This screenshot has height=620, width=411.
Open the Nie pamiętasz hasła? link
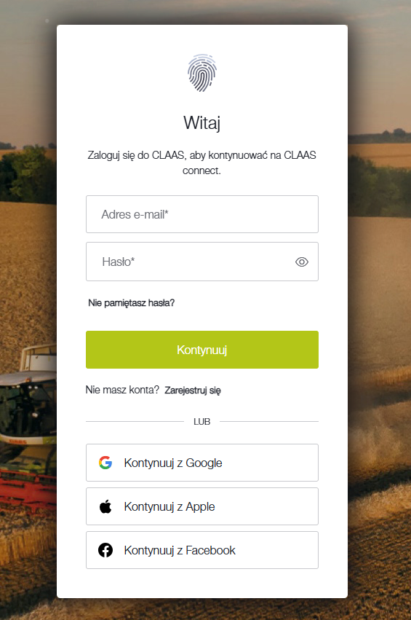click(x=132, y=303)
